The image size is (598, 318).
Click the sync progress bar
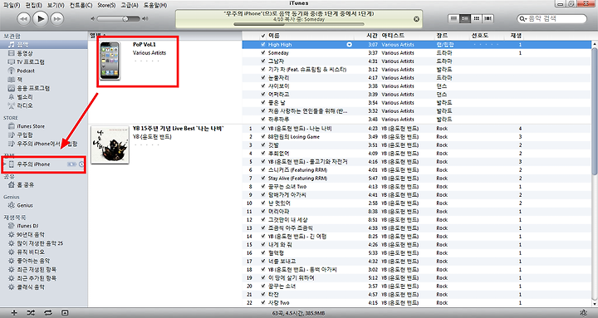coord(299,24)
